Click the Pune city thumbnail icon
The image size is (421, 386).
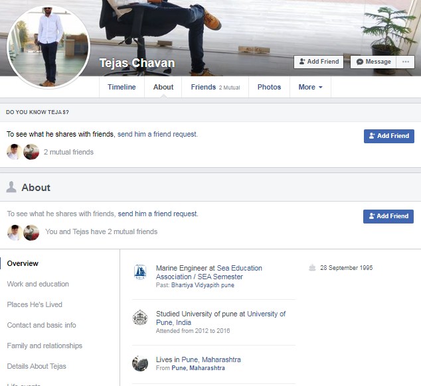click(x=139, y=363)
